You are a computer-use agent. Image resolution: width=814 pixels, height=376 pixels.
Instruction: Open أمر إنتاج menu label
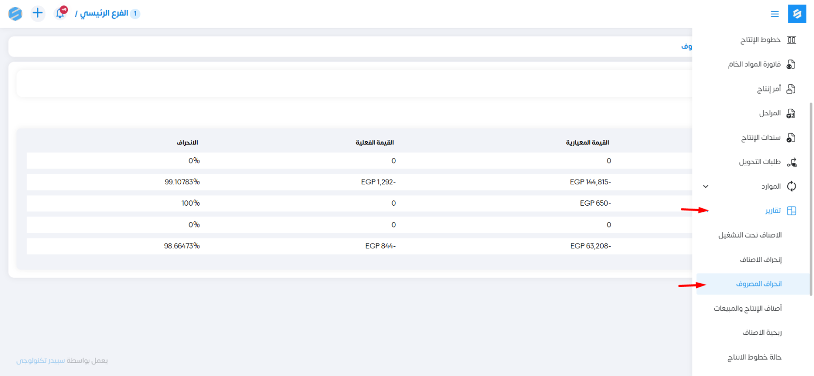[769, 89]
